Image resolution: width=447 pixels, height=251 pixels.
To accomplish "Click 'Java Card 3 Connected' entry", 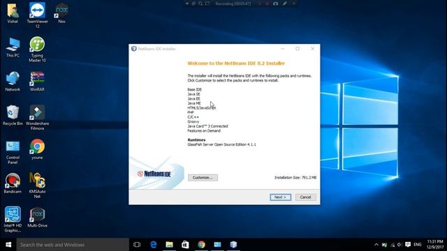I will (x=208, y=126).
